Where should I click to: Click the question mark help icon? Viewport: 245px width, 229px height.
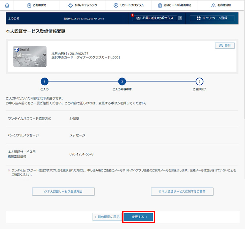[180, 18]
